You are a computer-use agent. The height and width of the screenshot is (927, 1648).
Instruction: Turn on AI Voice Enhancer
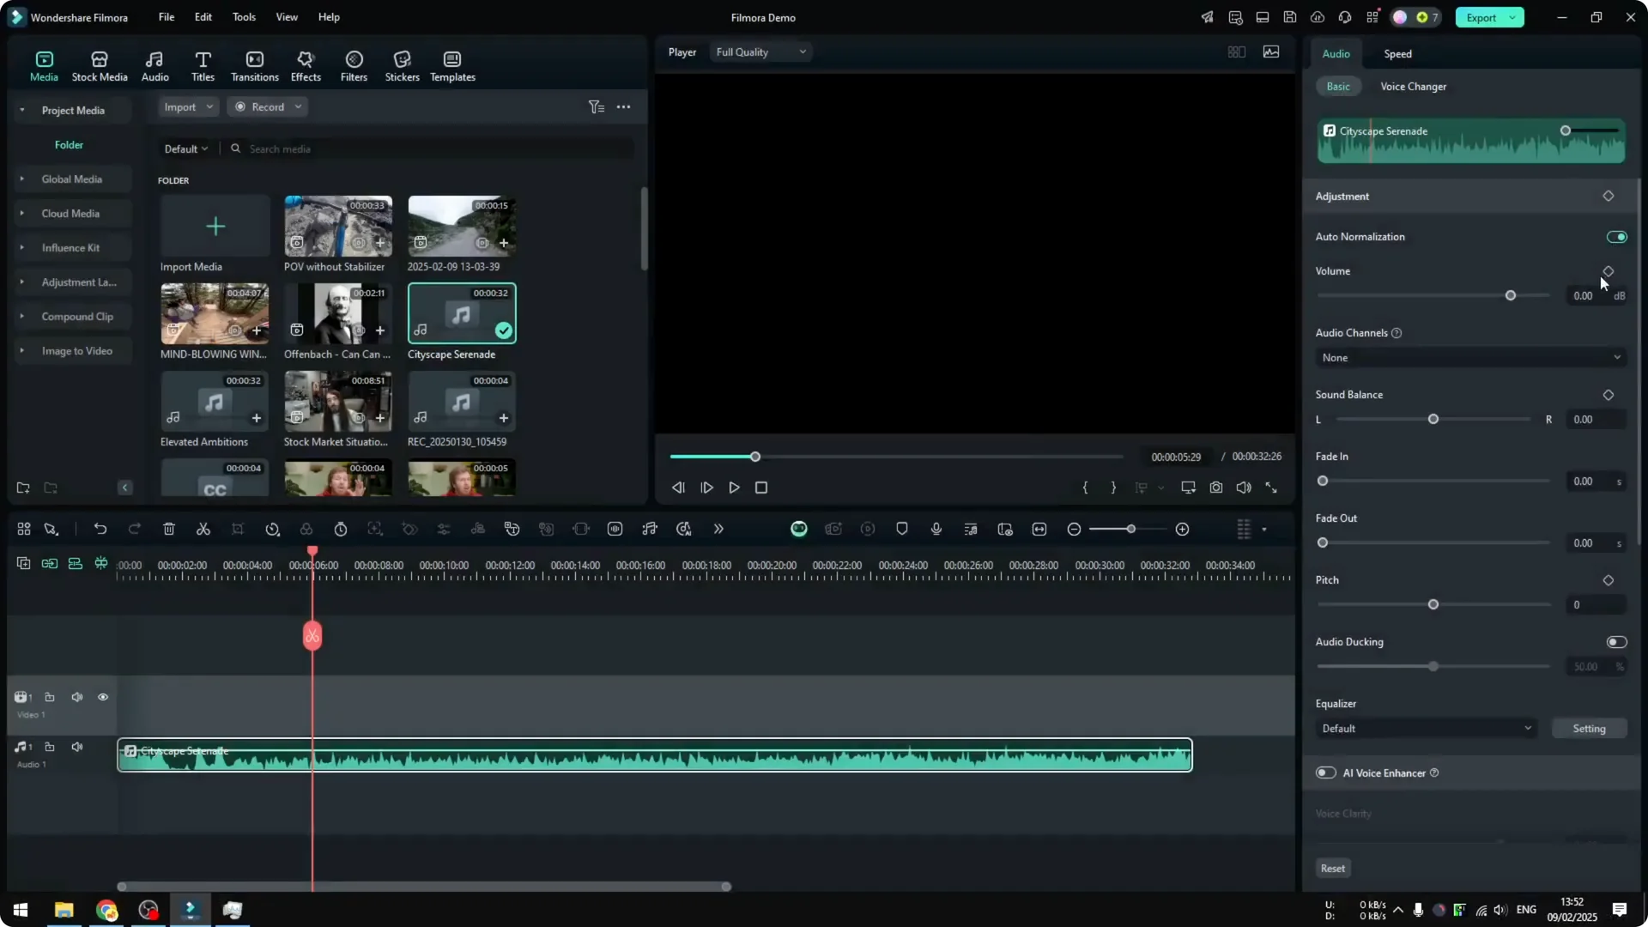pos(1324,772)
